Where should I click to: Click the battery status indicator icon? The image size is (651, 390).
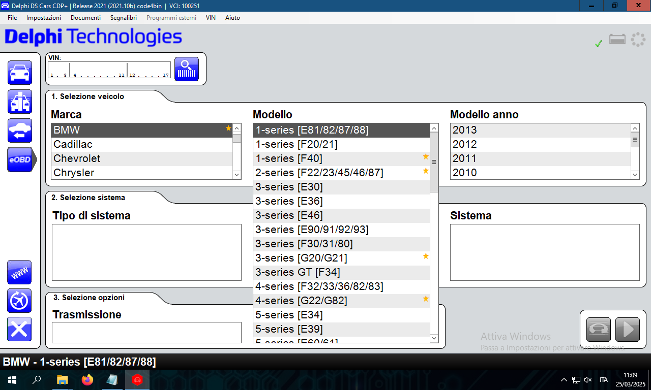(x=617, y=40)
